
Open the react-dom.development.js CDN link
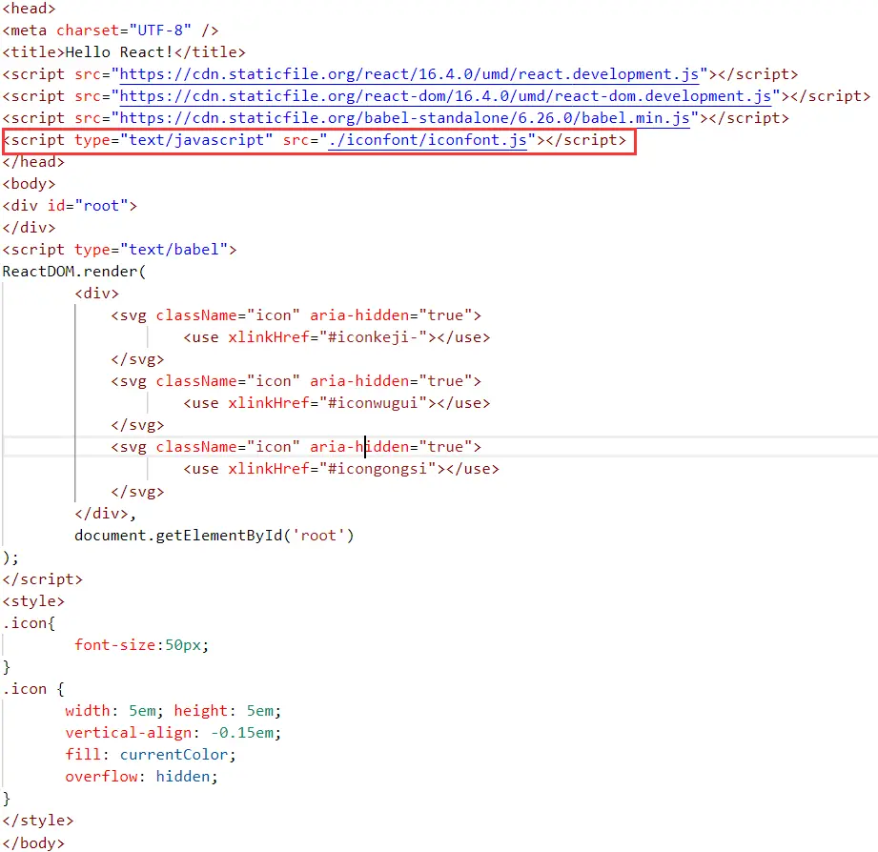[x=446, y=96]
